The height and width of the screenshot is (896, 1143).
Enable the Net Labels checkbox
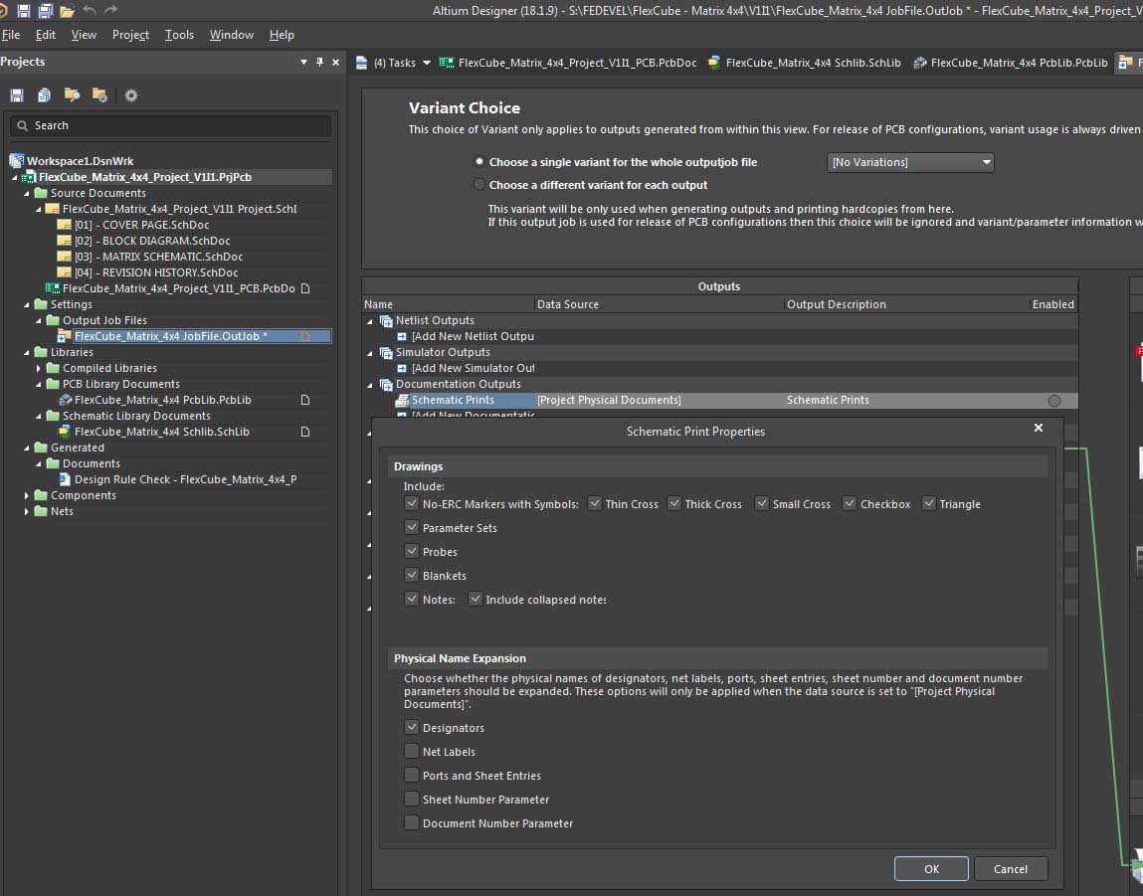412,752
